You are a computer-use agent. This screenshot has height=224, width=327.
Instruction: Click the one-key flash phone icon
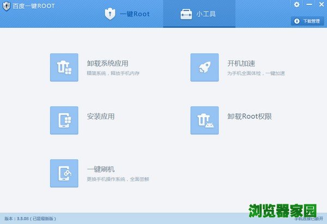coord(64,173)
